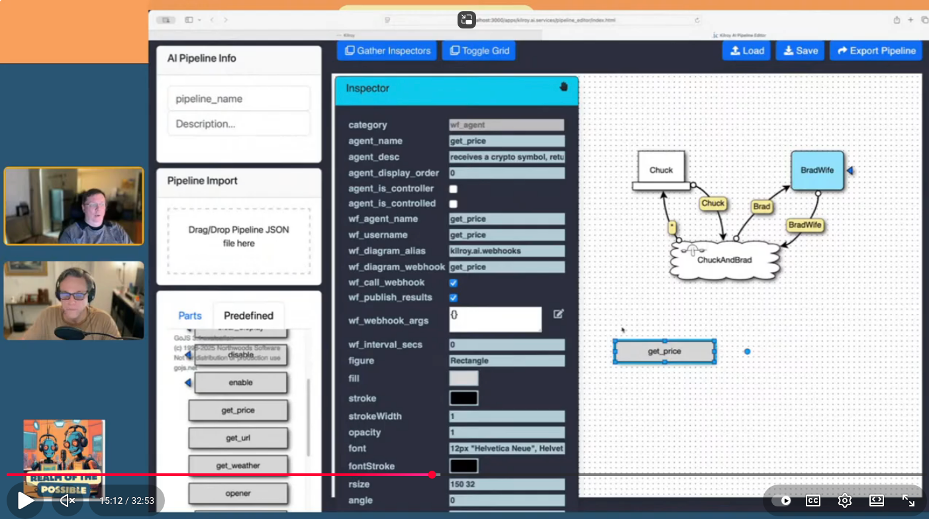The image size is (929, 519).
Task: Select the Predefined tab
Action: coord(248,316)
